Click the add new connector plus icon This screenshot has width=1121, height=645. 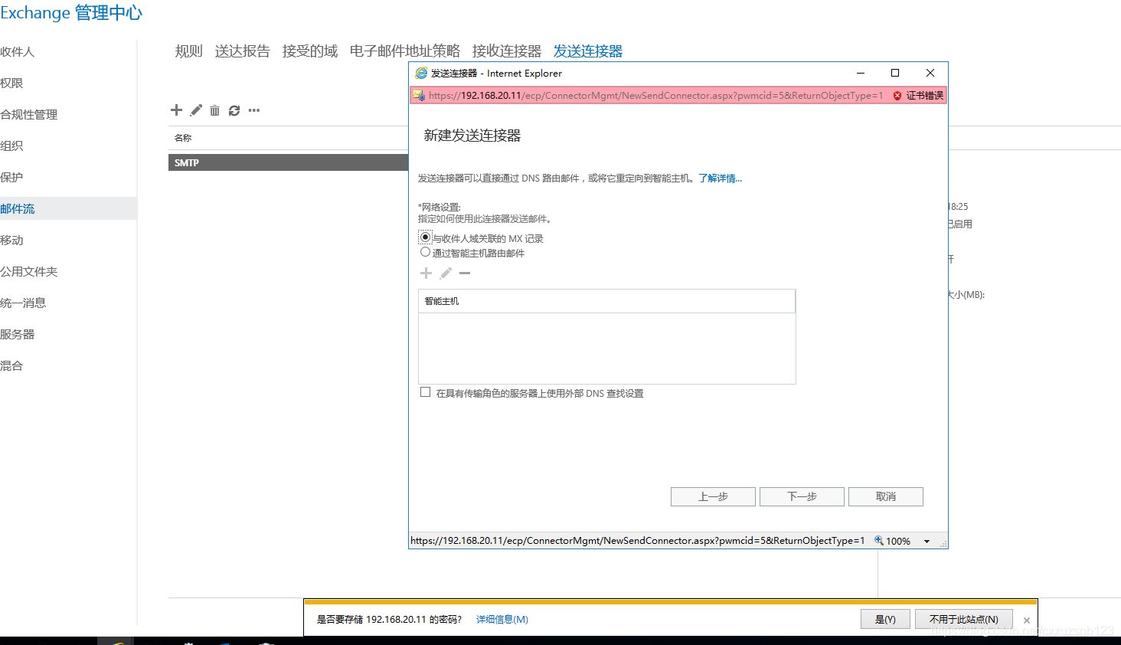click(176, 110)
